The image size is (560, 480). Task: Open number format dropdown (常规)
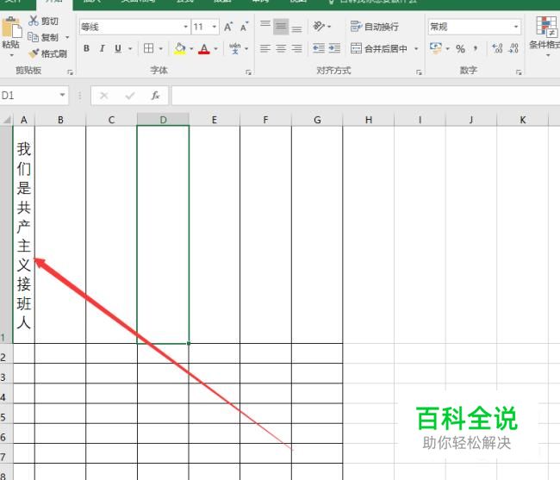pyautogui.click(x=516, y=27)
